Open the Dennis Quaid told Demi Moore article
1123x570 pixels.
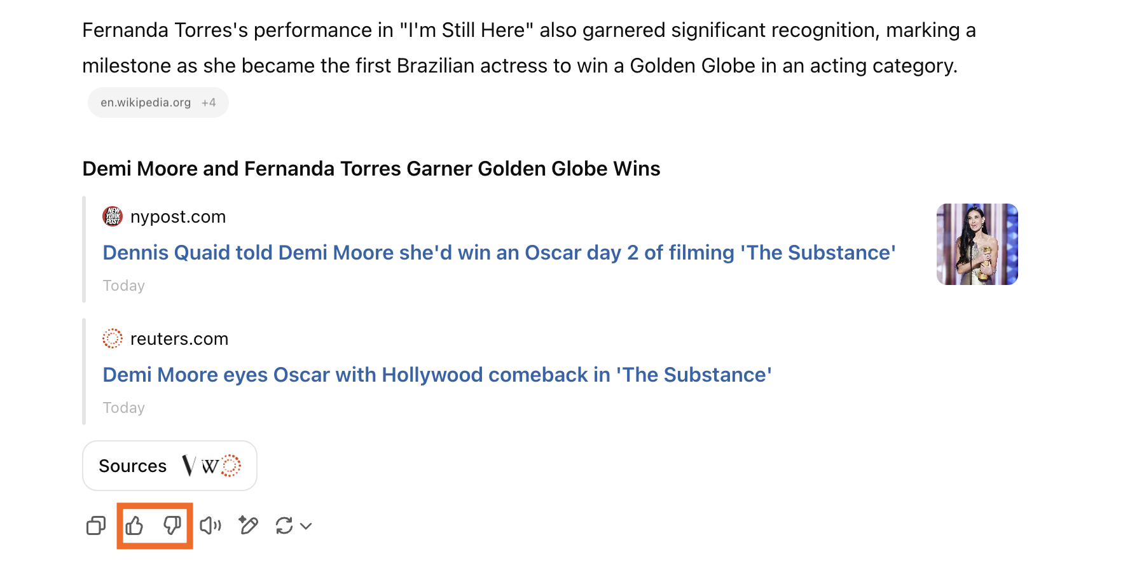coord(499,253)
